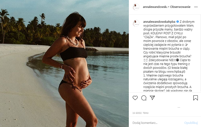This screenshot has width=201, height=127.
Task: Like the post with the heart icon
Action: [x=135, y=98]
